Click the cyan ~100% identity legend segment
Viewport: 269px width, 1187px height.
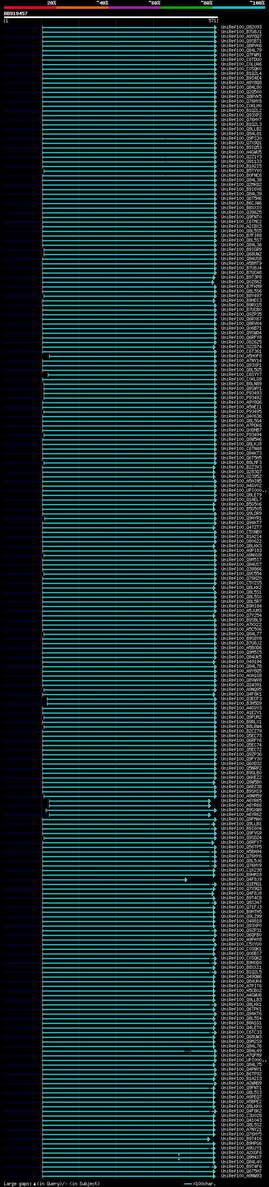click(x=239, y=8)
